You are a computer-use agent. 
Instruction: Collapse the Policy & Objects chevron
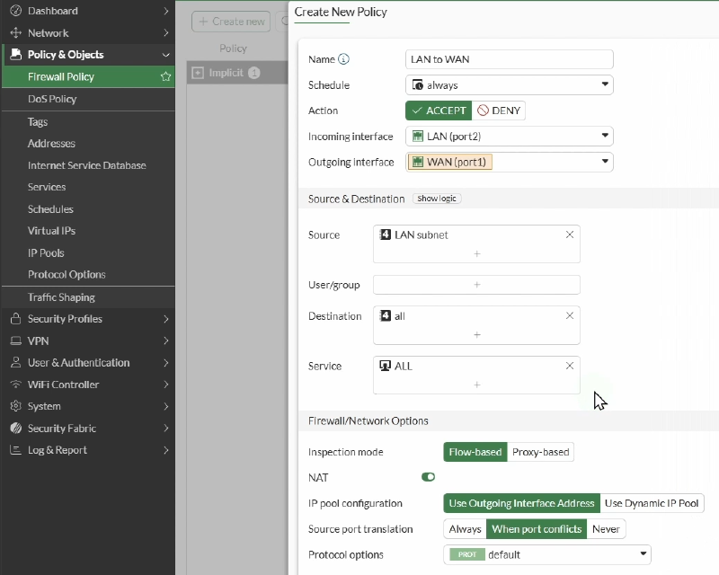(x=166, y=55)
